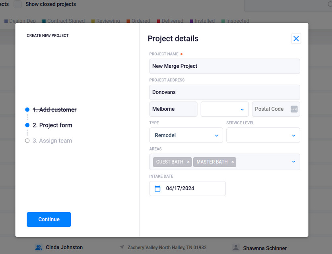Click the customers icon beside Cinda Johnston
The height and width of the screenshot is (254, 332).
38,247
